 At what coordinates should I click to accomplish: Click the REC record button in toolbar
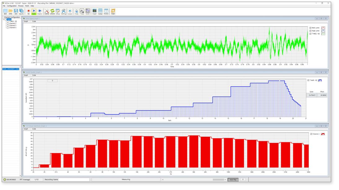coord(29,11)
